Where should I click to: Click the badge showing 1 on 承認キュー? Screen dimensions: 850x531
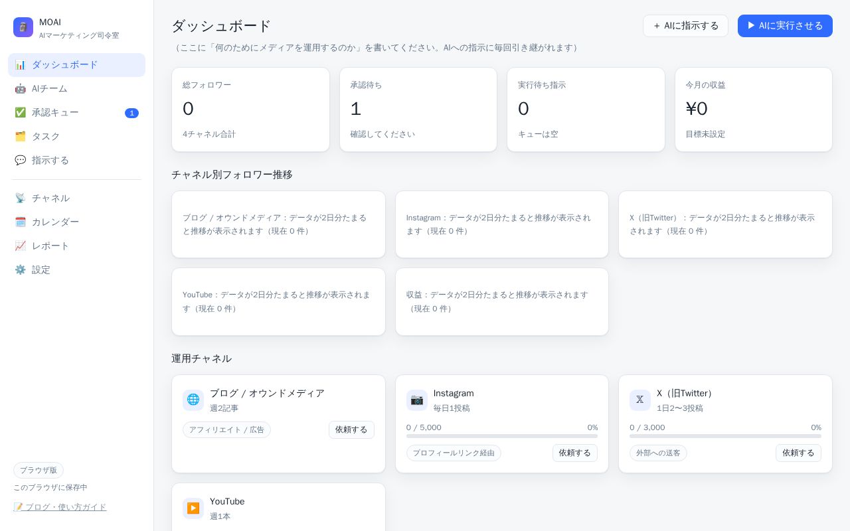[131, 113]
